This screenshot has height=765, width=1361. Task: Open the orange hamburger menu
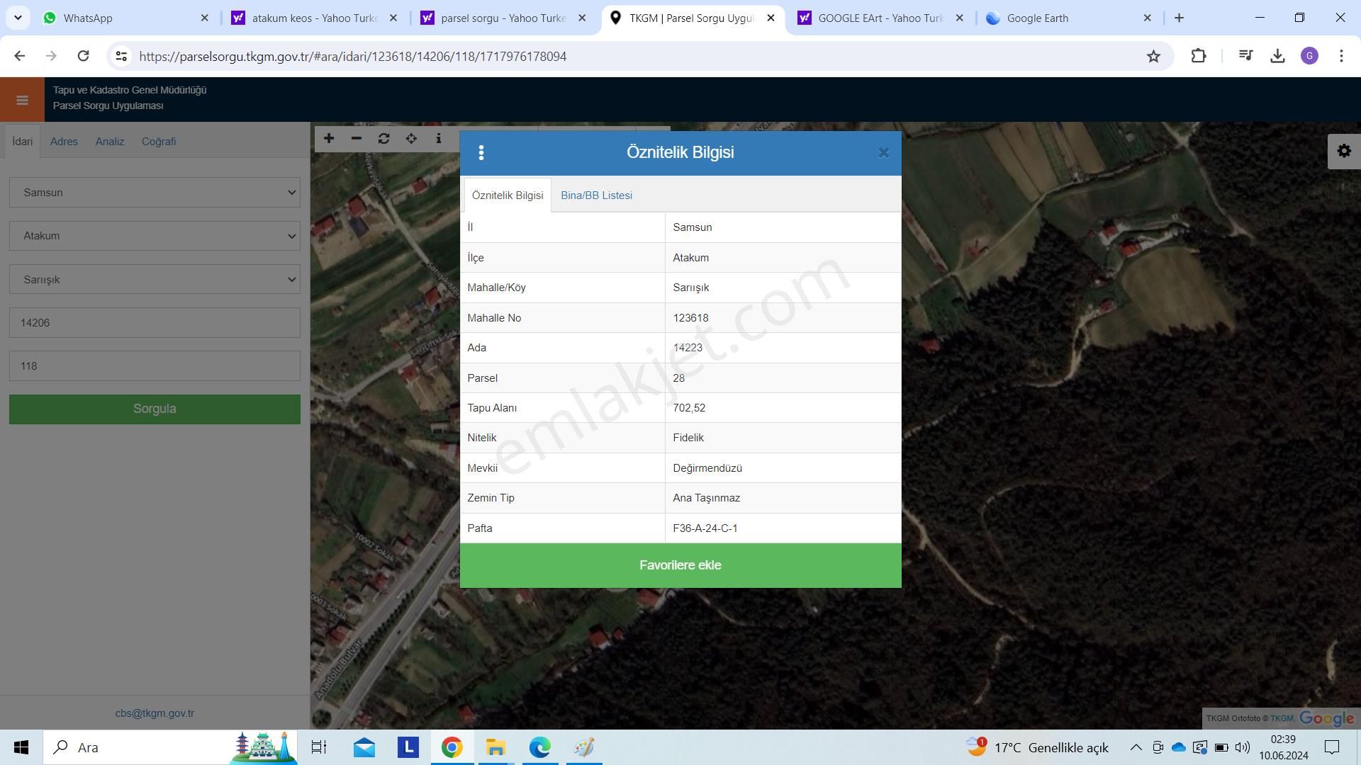point(22,100)
